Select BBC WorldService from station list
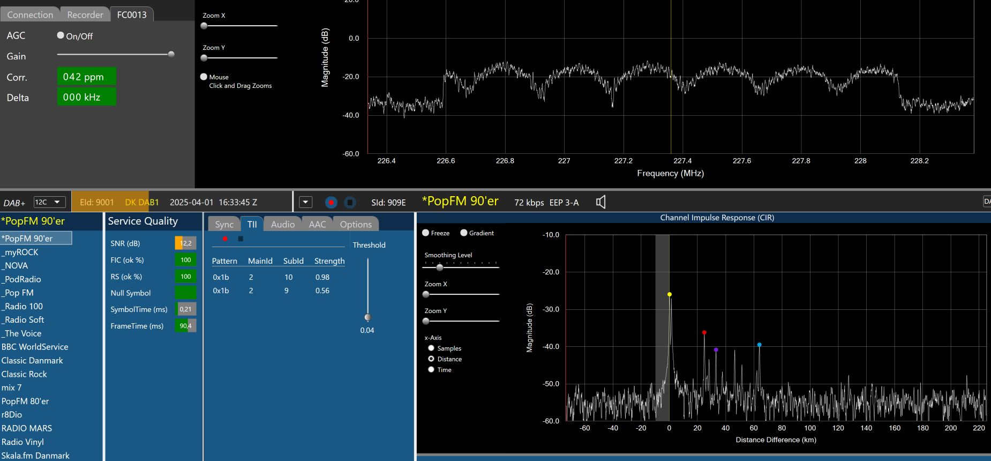This screenshot has height=461, width=991. tap(35, 347)
